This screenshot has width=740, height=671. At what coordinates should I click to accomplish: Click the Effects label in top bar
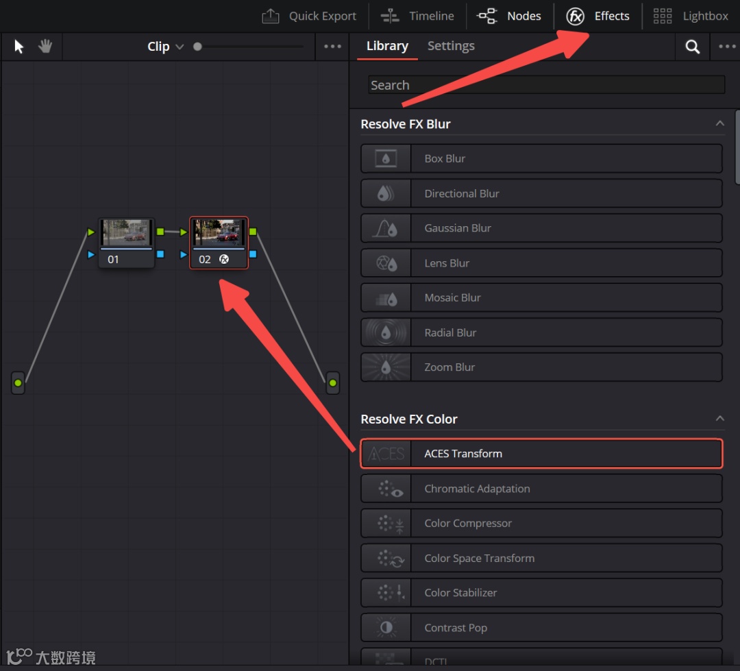coord(612,16)
